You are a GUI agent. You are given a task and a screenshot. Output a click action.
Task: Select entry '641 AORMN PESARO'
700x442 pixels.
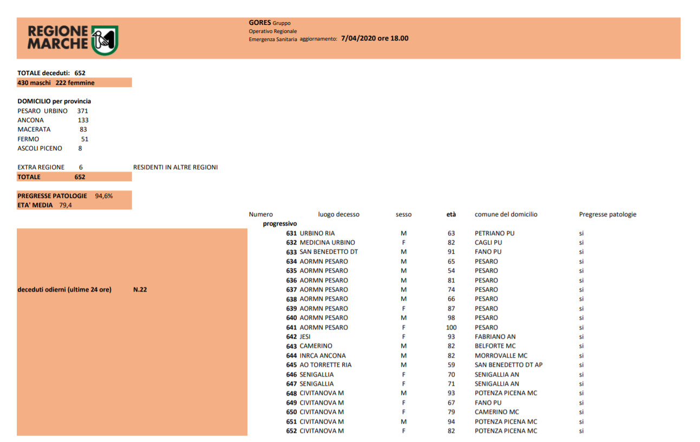[317, 327]
